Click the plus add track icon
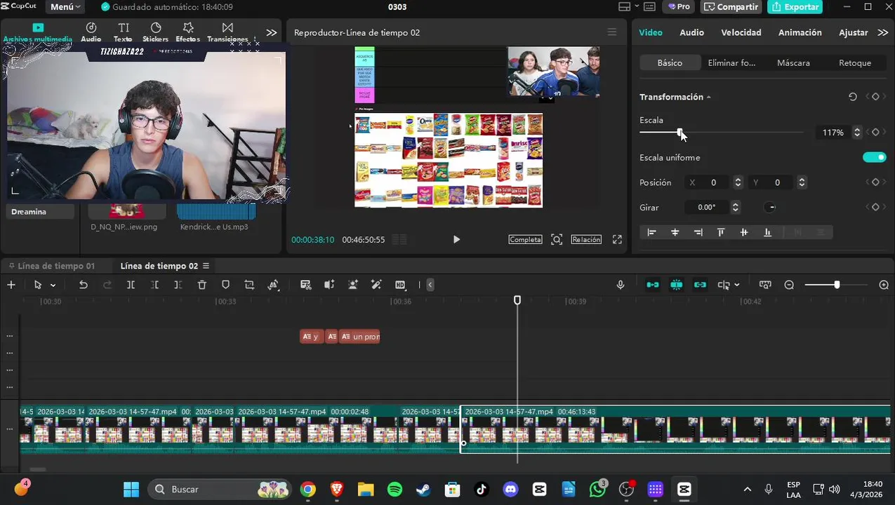This screenshot has width=895, height=505. pyautogui.click(x=11, y=285)
